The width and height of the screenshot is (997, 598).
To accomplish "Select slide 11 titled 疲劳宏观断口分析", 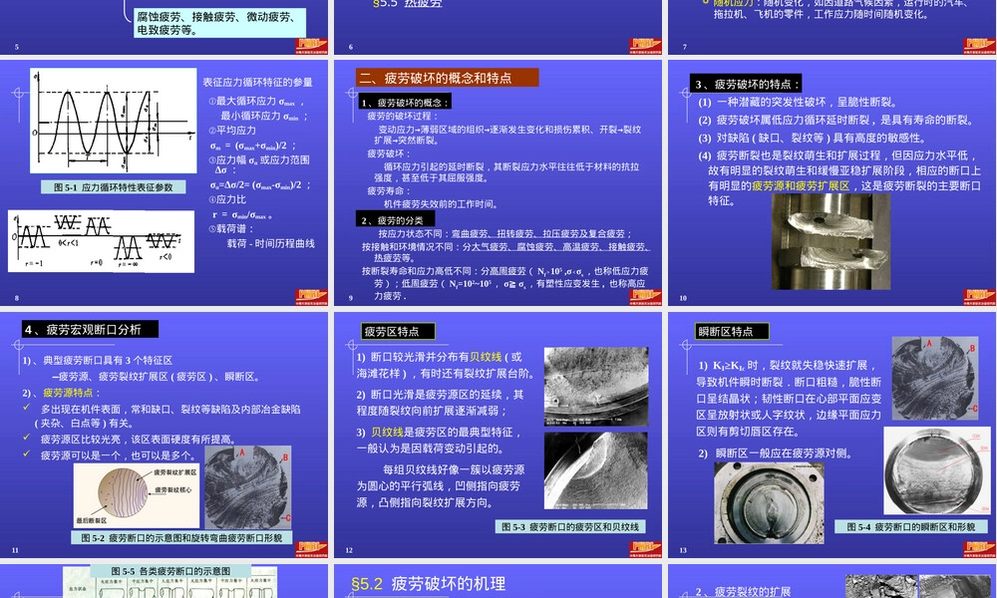I will pyautogui.click(x=165, y=435).
